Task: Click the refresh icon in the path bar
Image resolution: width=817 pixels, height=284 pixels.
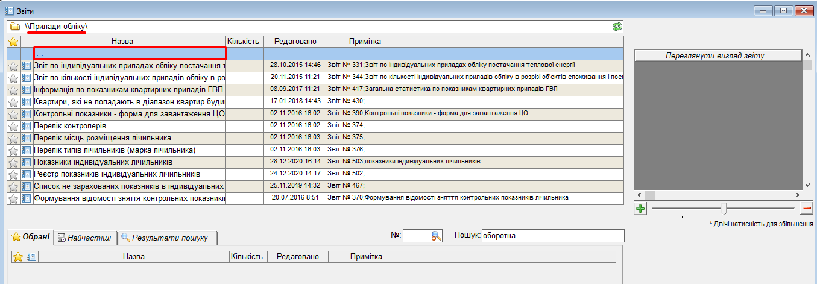Action: click(617, 27)
